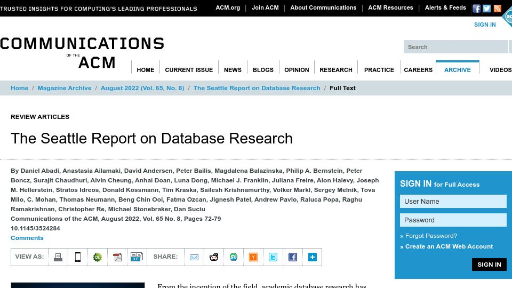Screen dimensions: 512x288
Task: Open the OPINION section
Action: coord(297,70)
